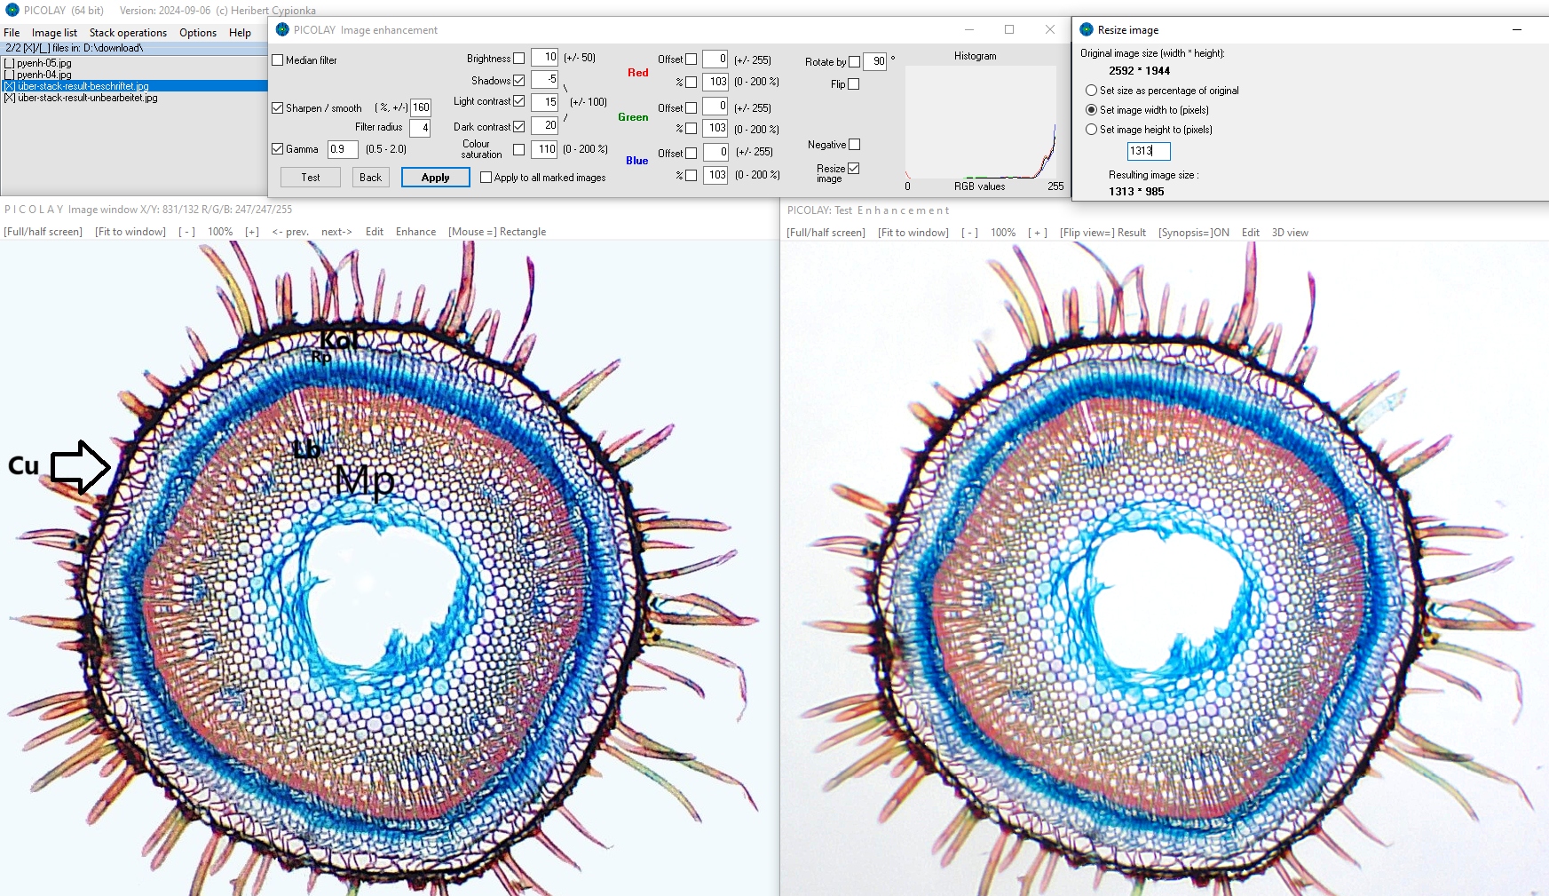This screenshot has height=896, width=1549.
Task: Toggle the Negative checkbox
Action: click(x=854, y=145)
